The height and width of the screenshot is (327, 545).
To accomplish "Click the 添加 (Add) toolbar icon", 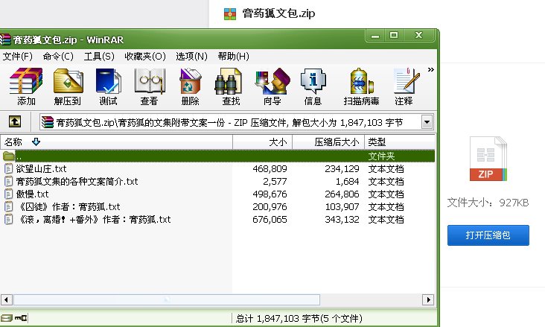I will (26, 81).
